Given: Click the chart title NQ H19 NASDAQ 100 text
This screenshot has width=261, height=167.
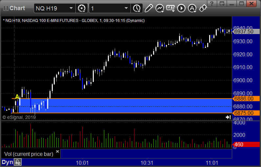Looking at the screenshot, I should (74, 21).
